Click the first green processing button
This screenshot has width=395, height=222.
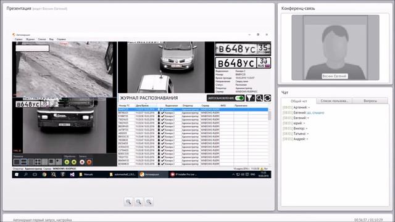pos(67,162)
